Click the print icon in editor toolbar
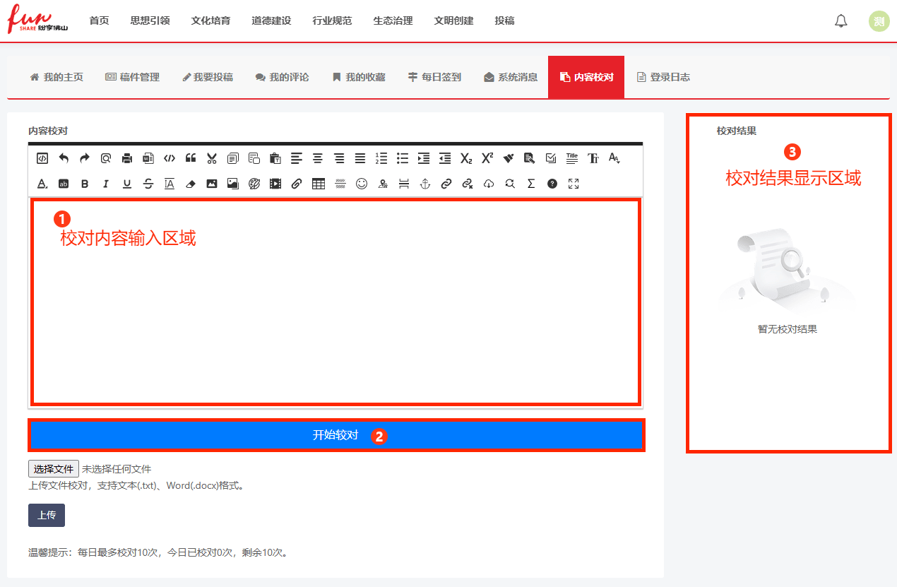 click(127, 158)
